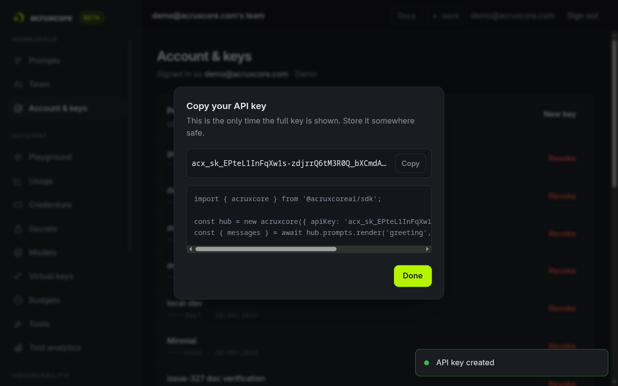618x386 pixels.
Task: Open Budgets via its sidebar icon
Action: (18, 300)
